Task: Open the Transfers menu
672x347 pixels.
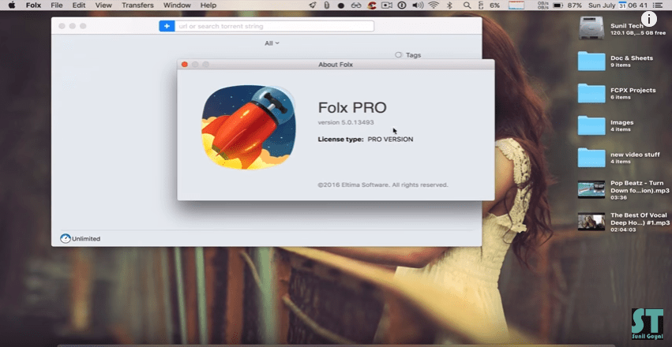Action: [137, 6]
